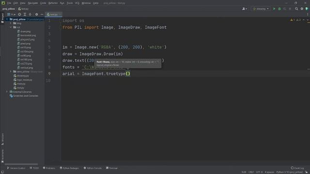Open the drawing run configuration dropdown
310x174 pixels.
[261, 9]
